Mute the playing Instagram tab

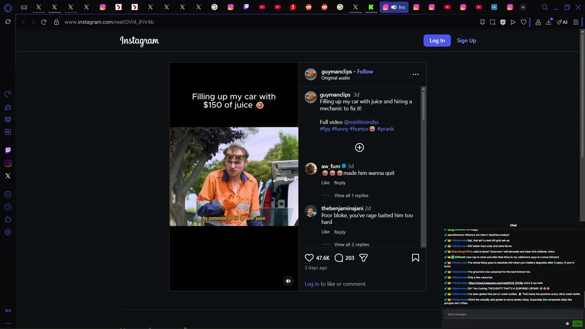pos(394,7)
